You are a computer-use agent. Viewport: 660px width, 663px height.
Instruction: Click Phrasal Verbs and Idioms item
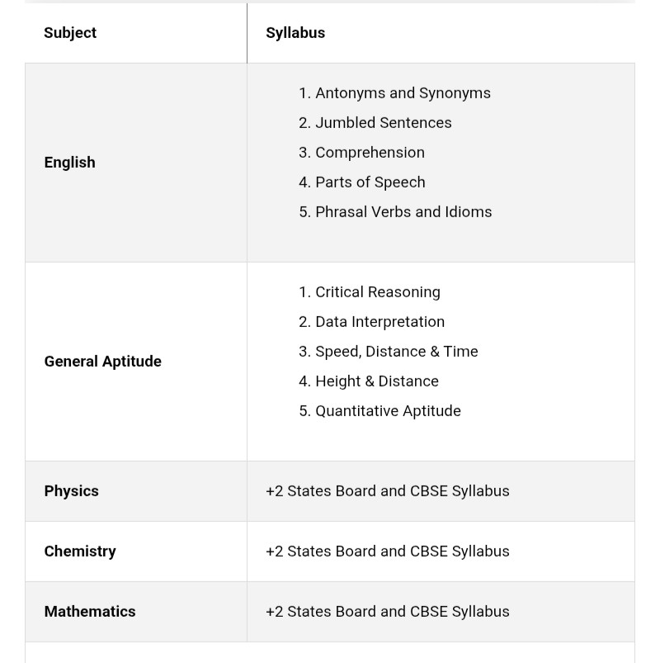tap(395, 212)
